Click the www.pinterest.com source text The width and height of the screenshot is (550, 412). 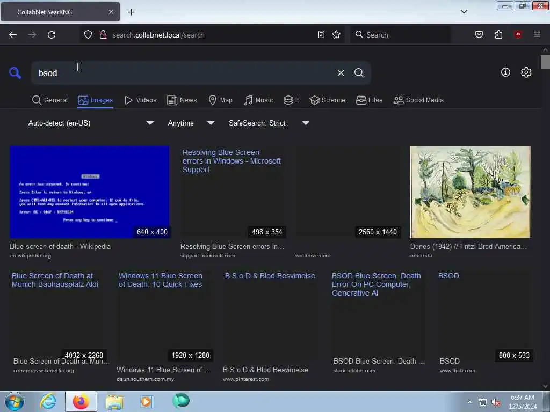click(245, 379)
